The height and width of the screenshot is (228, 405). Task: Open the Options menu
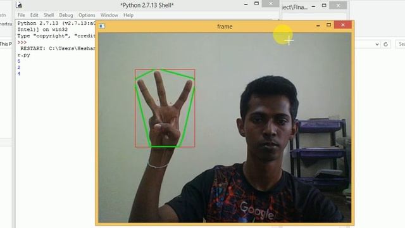pyautogui.click(x=87, y=15)
